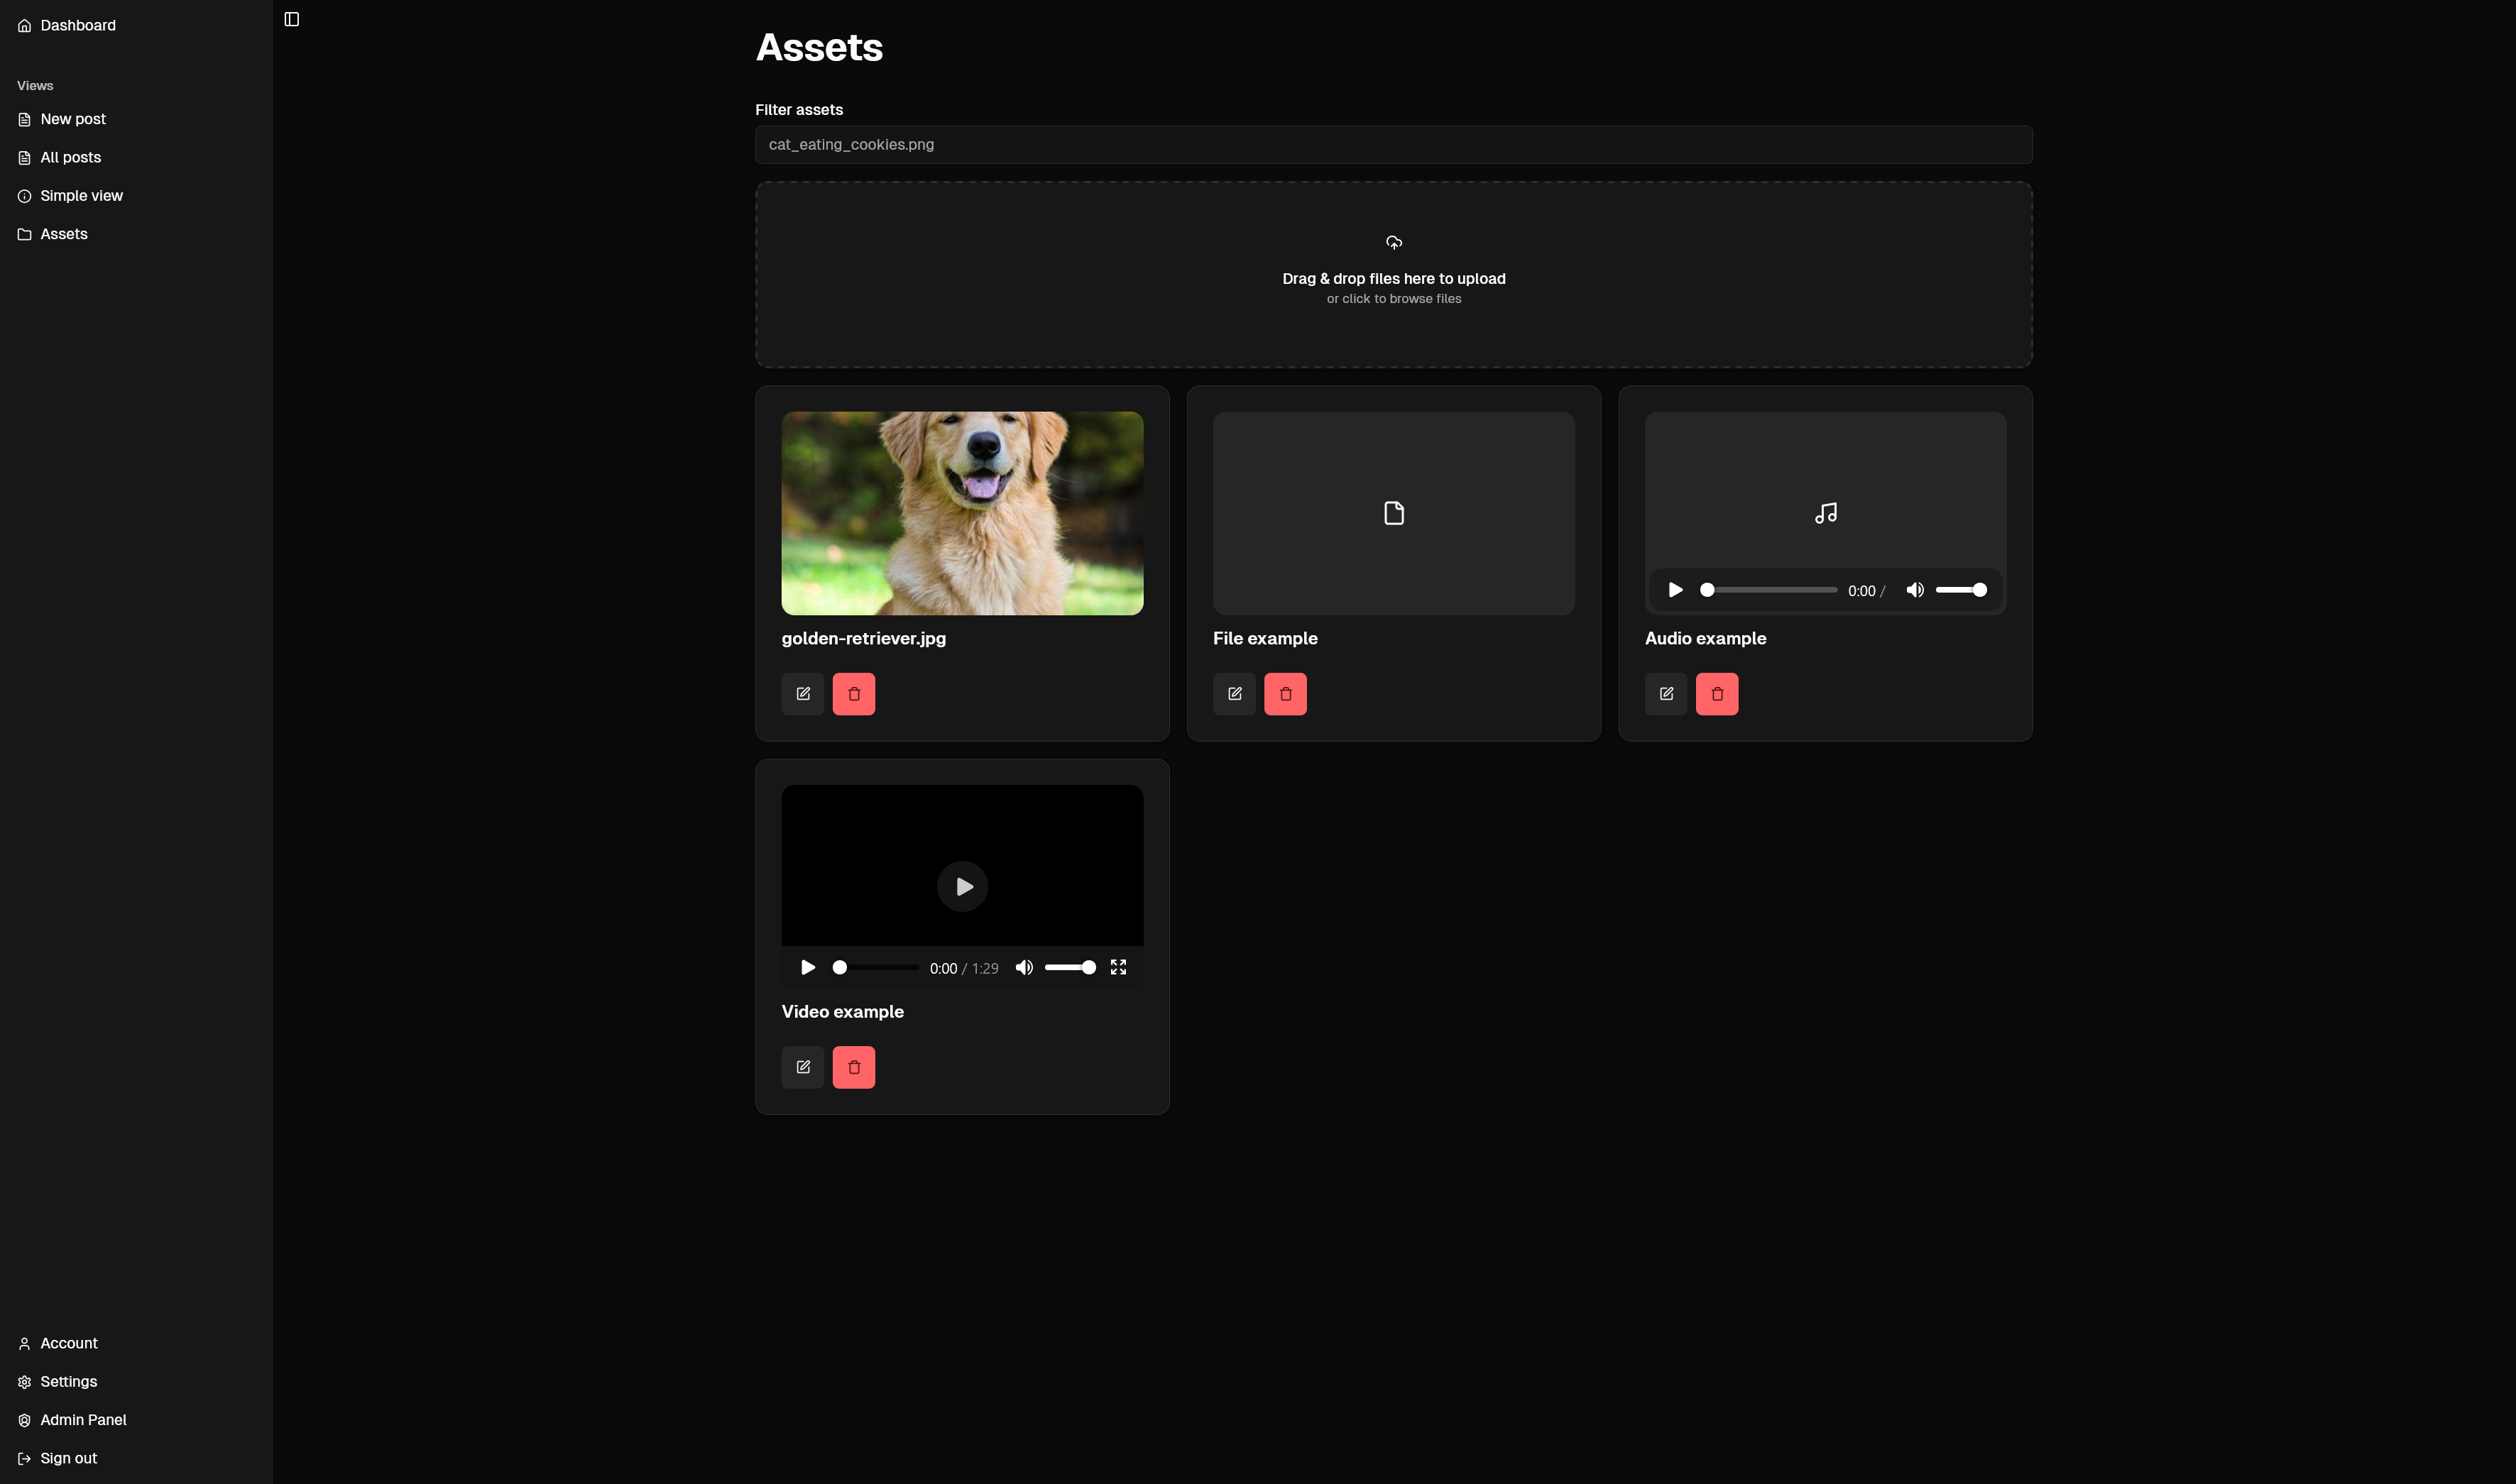Focus the Filter assets input field
2516x1484 pixels.
tap(1393, 145)
